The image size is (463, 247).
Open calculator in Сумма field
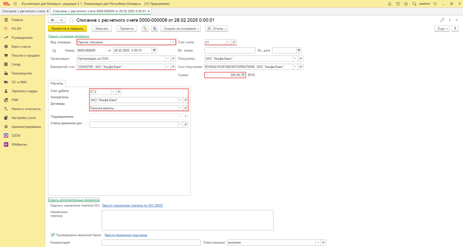[x=243, y=75]
